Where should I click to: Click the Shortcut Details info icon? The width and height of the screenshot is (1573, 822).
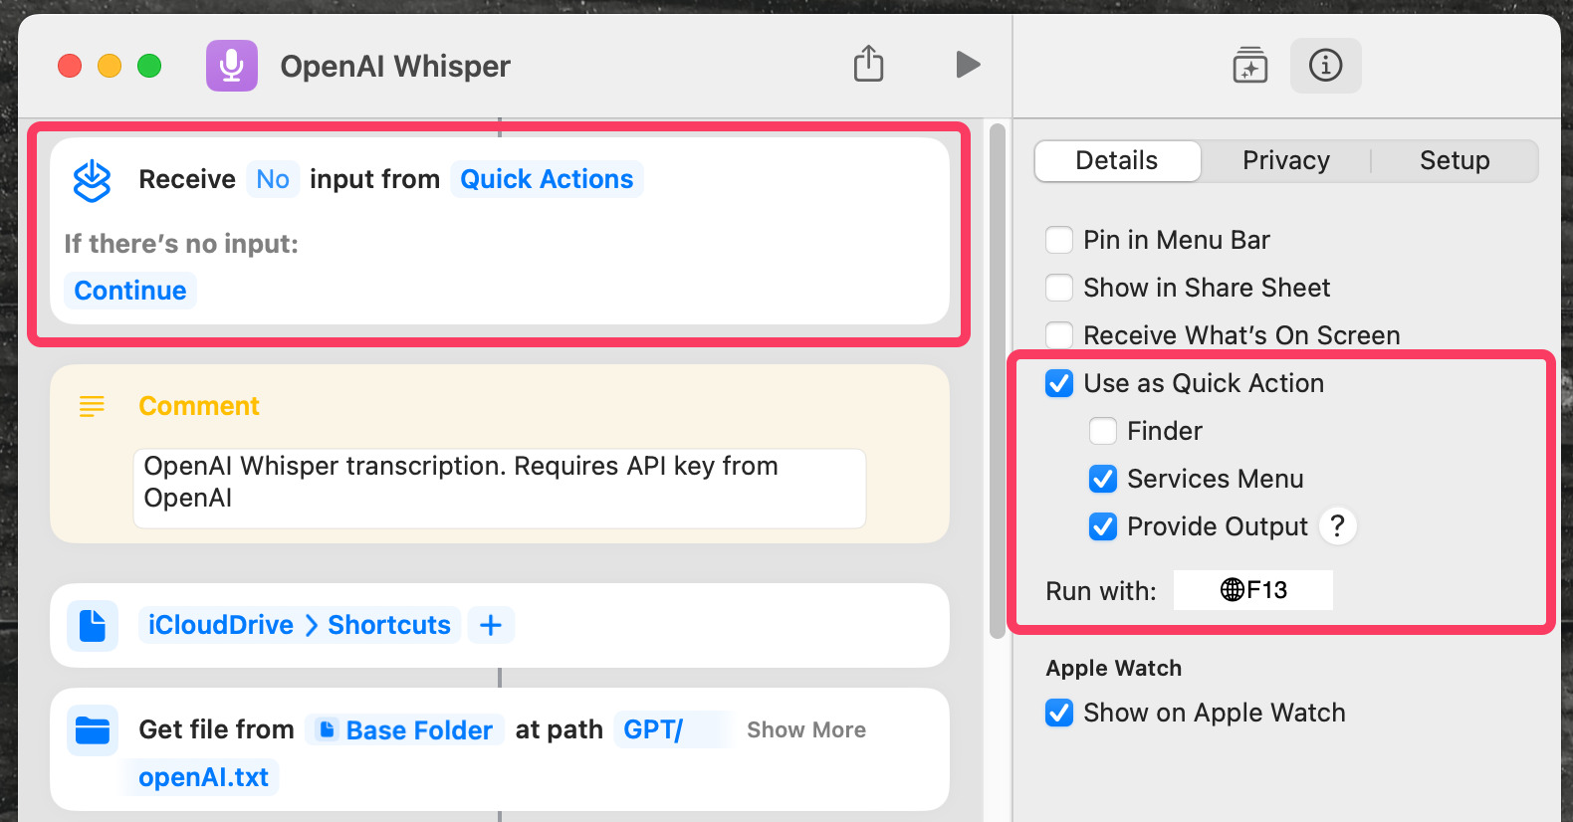[1325, 66]
